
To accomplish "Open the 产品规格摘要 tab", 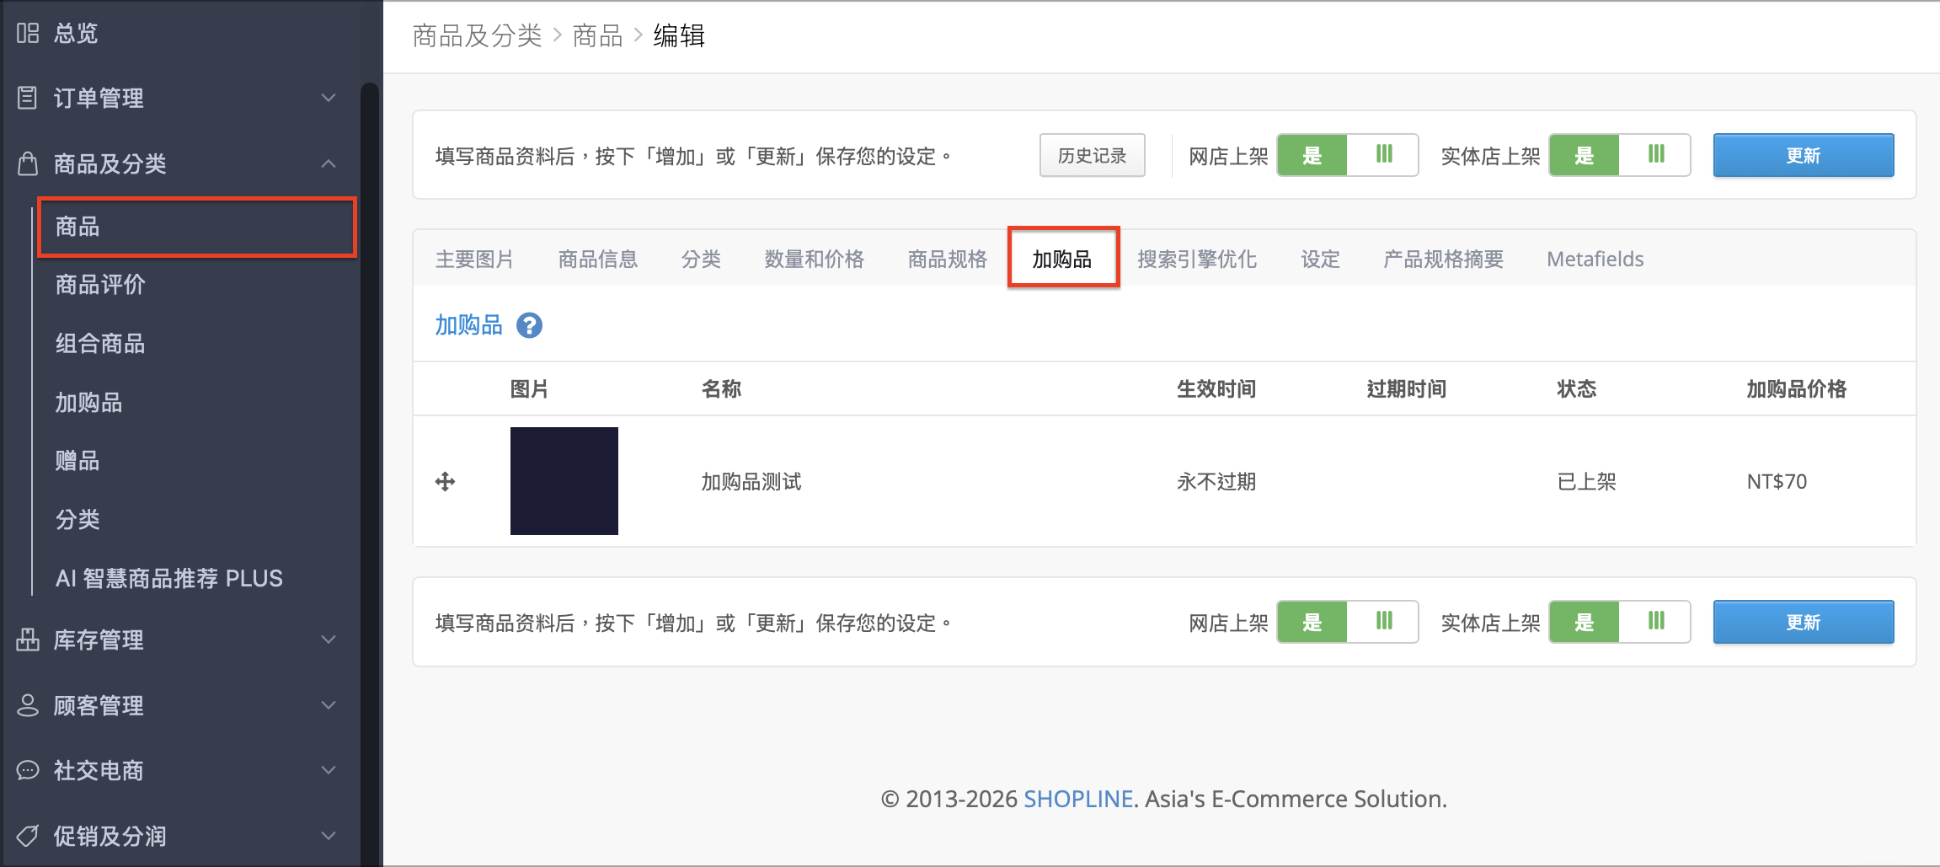I will pos(1443,259).
